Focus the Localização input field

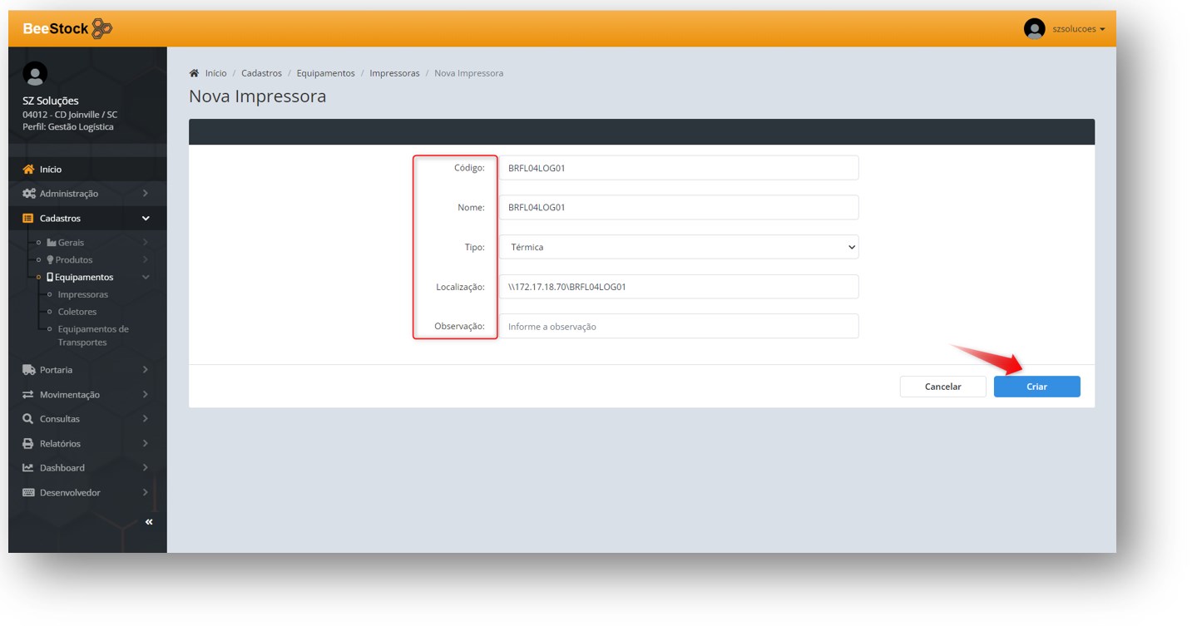click(x=679, y=287)
